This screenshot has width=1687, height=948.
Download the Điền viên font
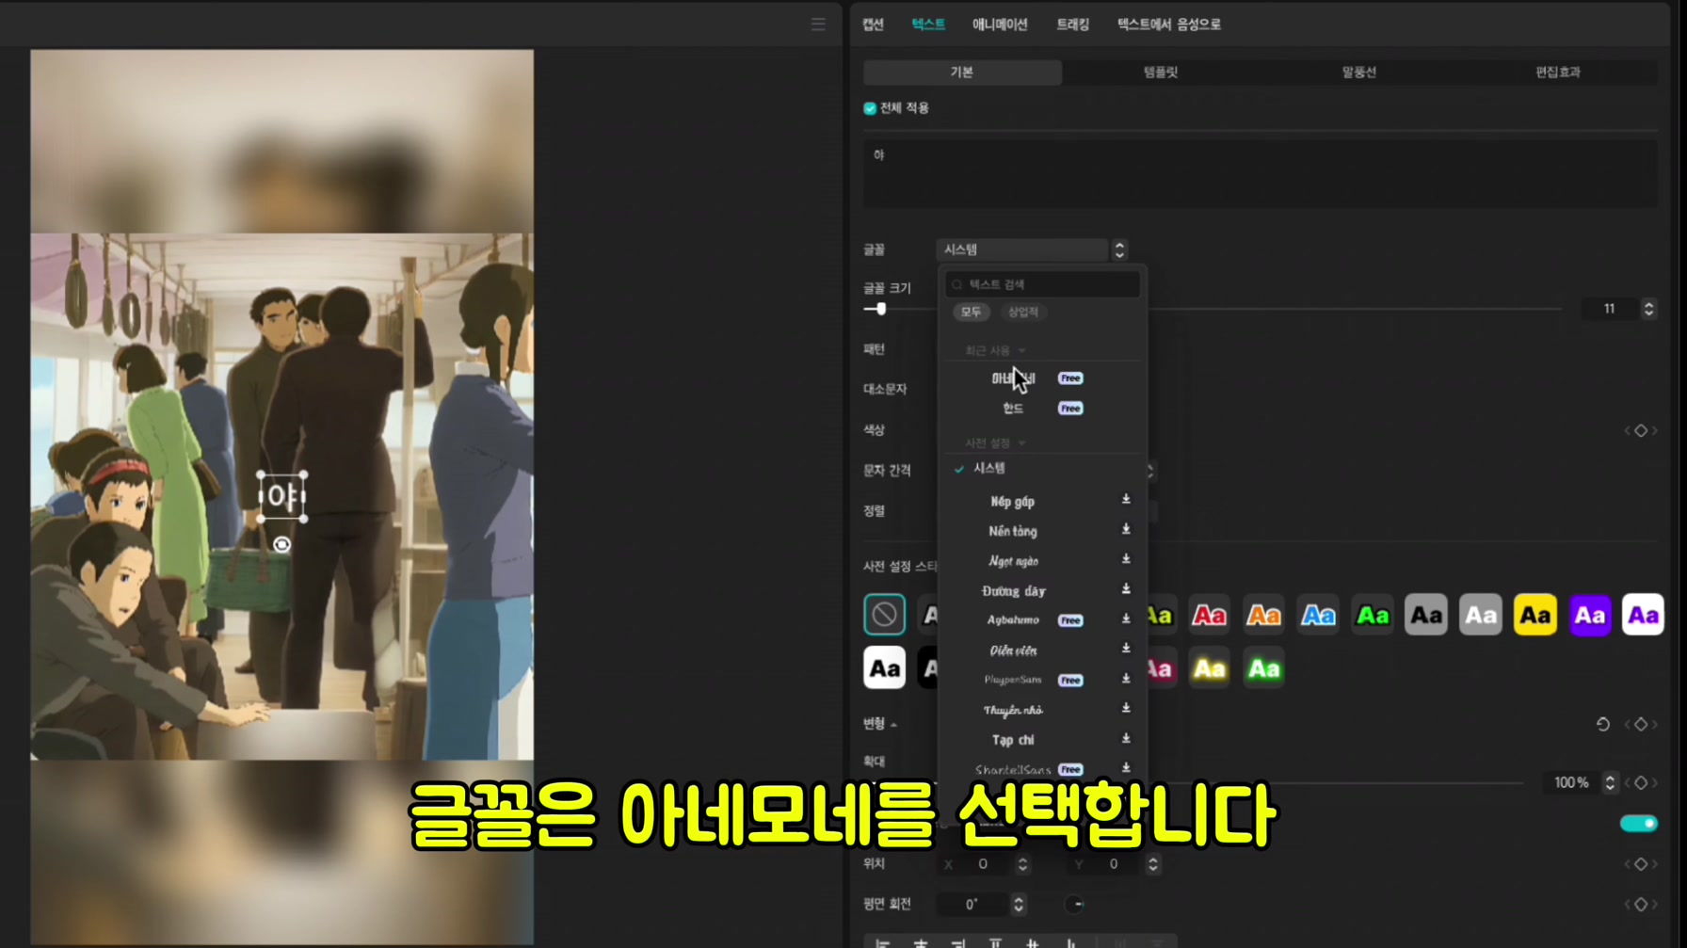1126,650
